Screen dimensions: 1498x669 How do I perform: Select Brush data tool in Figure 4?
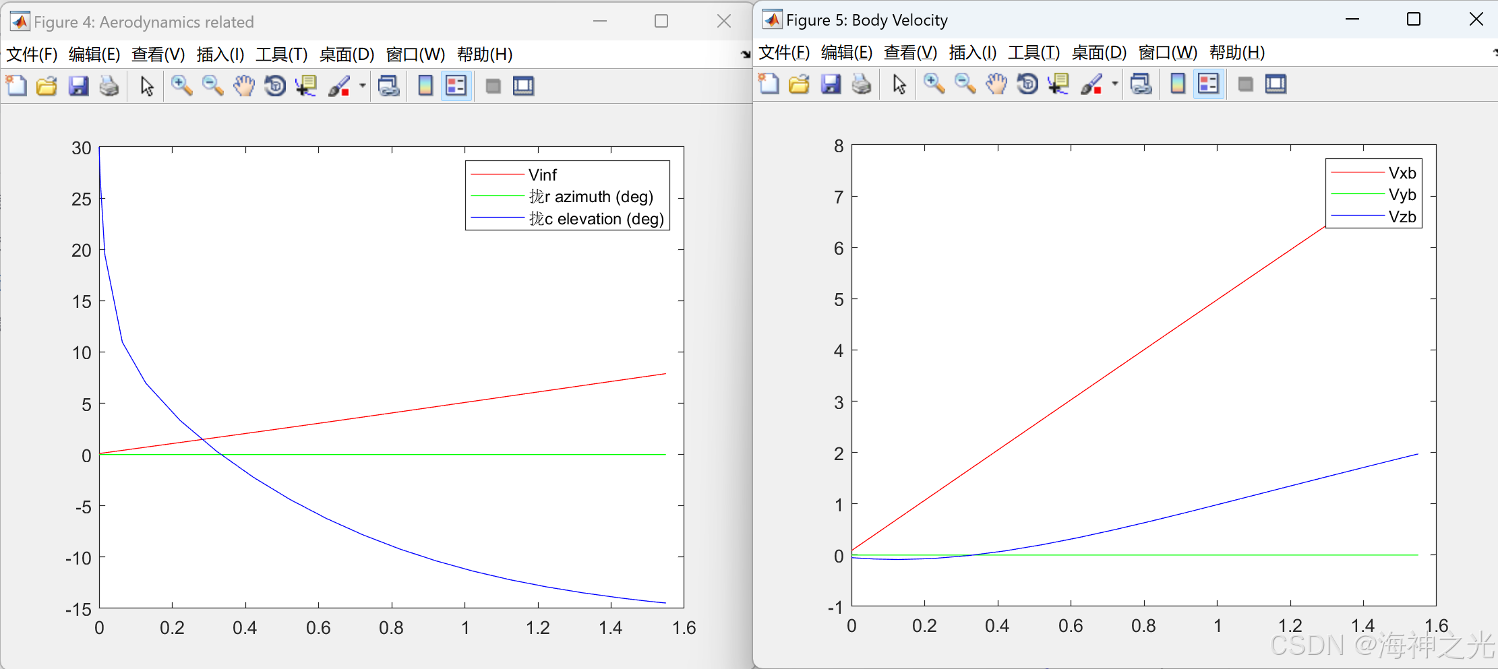[339, 86]
